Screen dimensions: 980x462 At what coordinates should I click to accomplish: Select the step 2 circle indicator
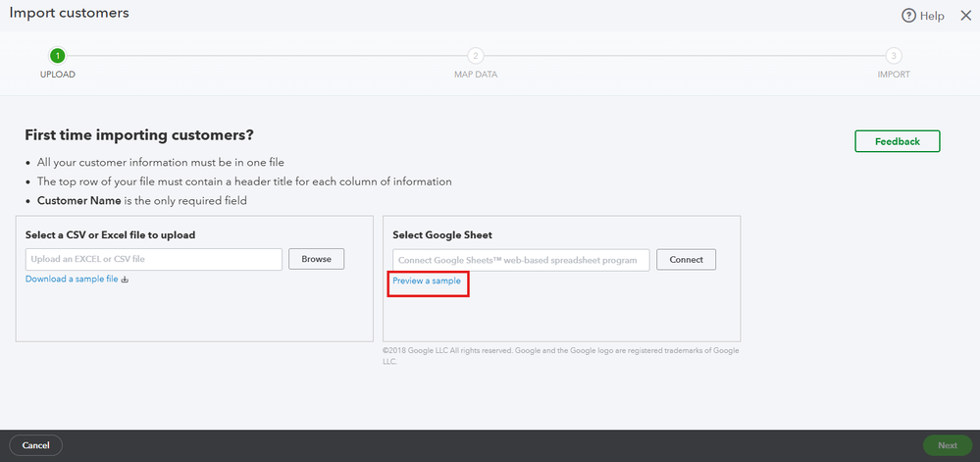(475, 56)
